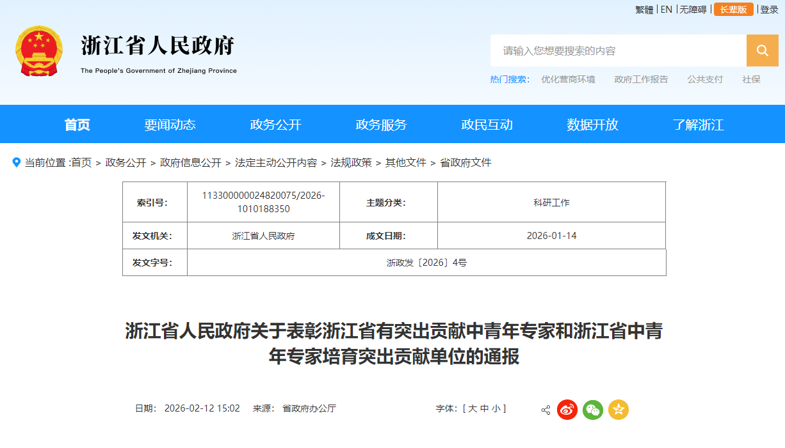Select the 首页 navigation tab
Screen dimensions: 785x448
point(77,124)
